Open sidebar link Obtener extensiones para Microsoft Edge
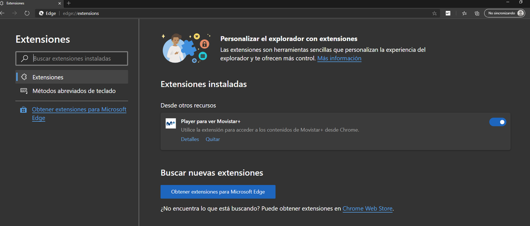This screenshot has width=530, height=226. pos(79,114)
